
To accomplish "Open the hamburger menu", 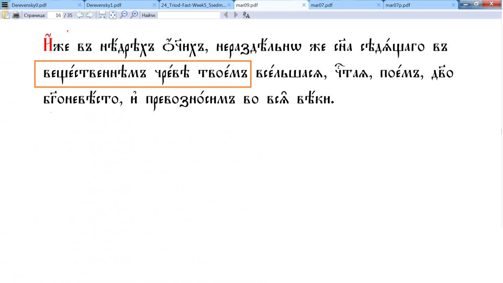I will click(5, 5).
